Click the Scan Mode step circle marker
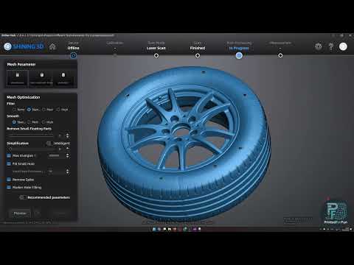This screenshot has height=265, width=354. [x=156, y=56]
